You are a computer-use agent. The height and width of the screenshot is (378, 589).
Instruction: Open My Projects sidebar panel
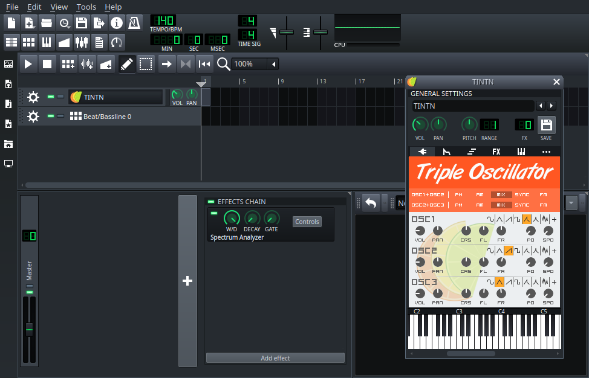point(8,84)
